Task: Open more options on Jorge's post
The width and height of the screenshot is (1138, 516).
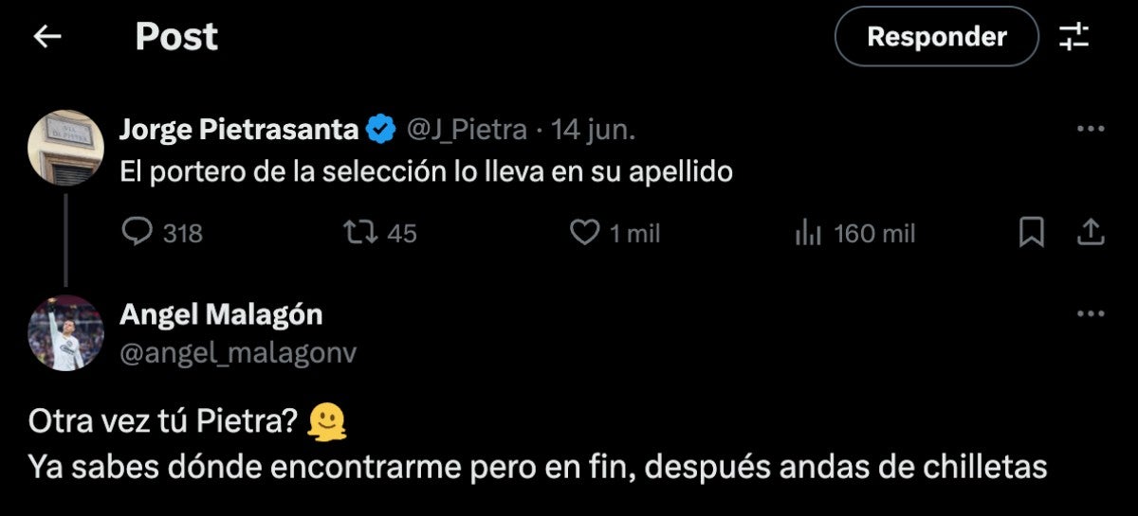Action: click(x=1092, y=129)
